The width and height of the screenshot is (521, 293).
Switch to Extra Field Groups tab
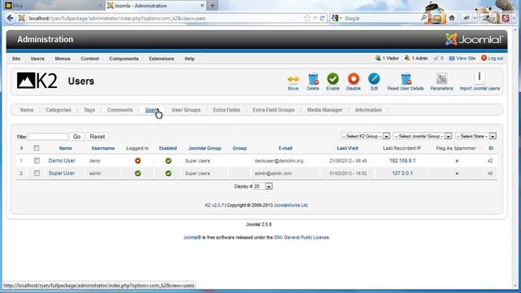(x=274, y=110)
